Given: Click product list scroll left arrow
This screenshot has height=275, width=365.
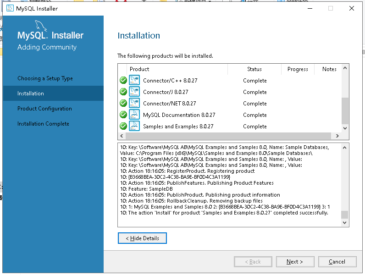Looking at the screenshot, I should click(122, 136).
